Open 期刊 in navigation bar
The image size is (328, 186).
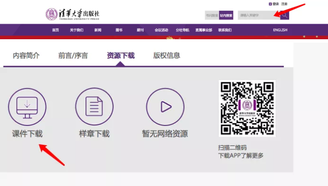pyautogui.click(x=140, y=30)
